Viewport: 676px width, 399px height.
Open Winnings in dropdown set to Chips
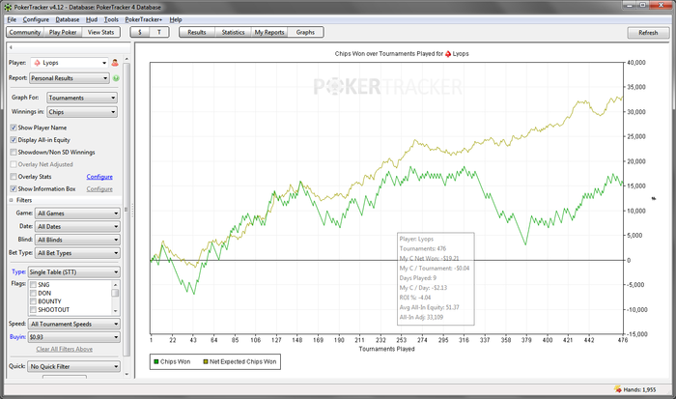(82, 112)
